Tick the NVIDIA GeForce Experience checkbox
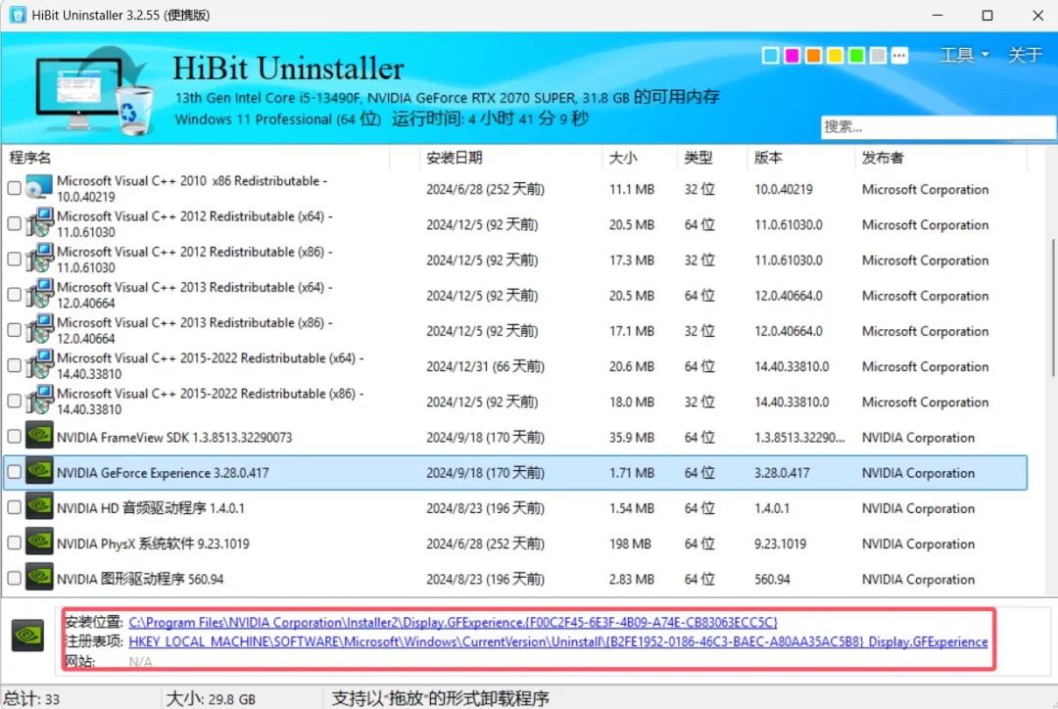 pos(14,472)
